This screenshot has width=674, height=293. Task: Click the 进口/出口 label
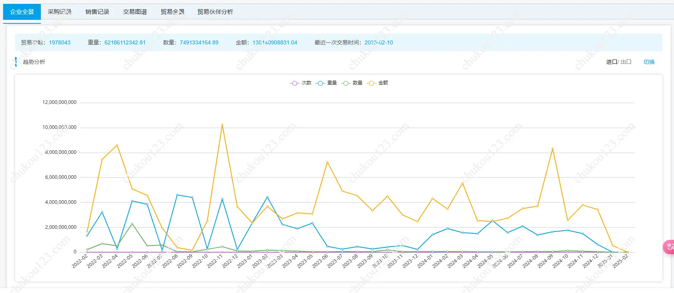point(618,62)
